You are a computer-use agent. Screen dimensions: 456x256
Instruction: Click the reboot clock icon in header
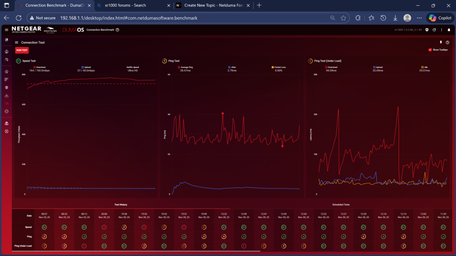[434, 30]
